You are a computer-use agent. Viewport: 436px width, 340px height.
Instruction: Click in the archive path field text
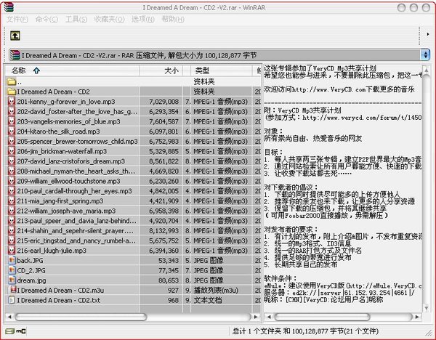click(139, 55)
